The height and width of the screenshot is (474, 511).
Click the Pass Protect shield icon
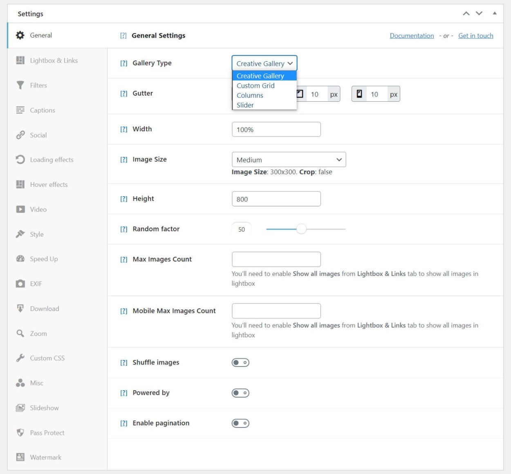click(x=20, y=432)
